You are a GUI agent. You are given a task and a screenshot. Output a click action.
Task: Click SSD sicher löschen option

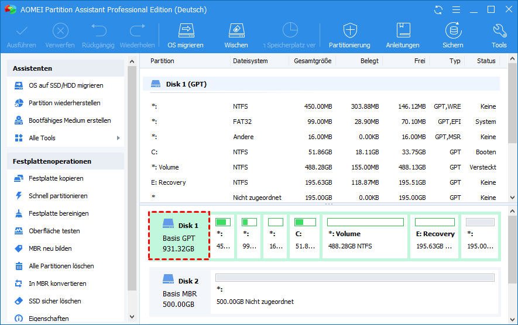coord(54,301)
